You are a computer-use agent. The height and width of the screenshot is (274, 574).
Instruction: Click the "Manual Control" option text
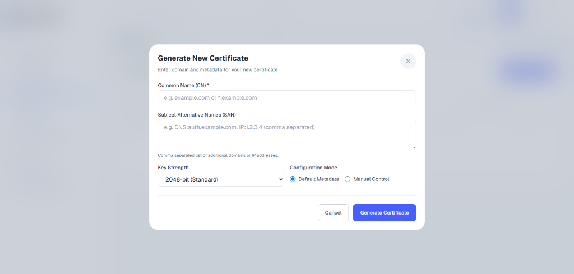click(371, 179)
